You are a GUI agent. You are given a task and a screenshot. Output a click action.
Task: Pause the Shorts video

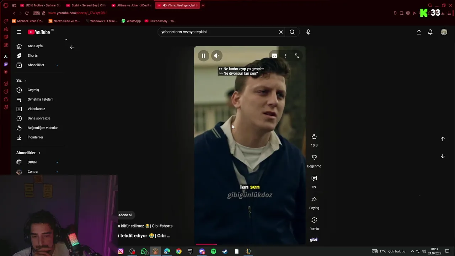[x=203, y=56]
